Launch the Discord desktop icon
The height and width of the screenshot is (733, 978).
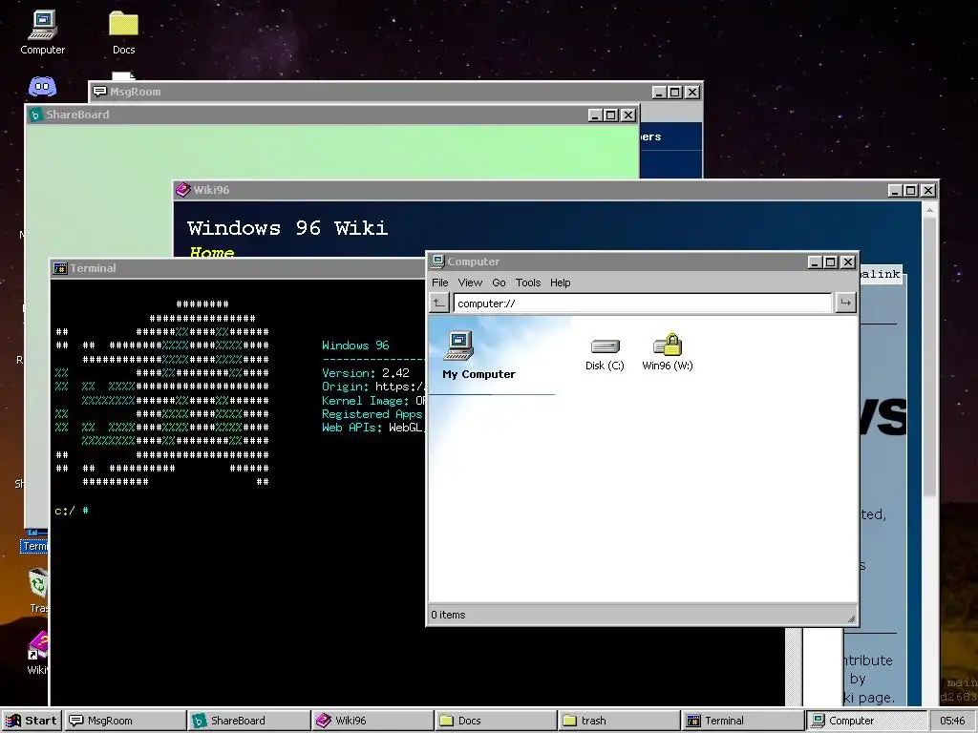42,87
